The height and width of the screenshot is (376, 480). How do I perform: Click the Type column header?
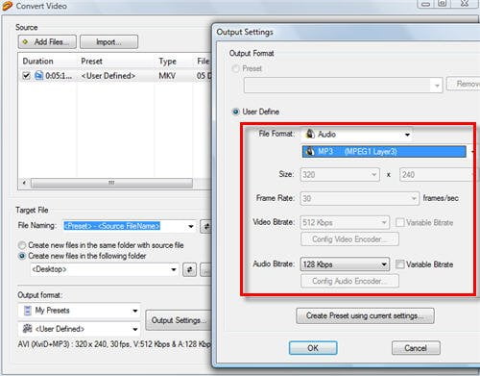(167, 61)
